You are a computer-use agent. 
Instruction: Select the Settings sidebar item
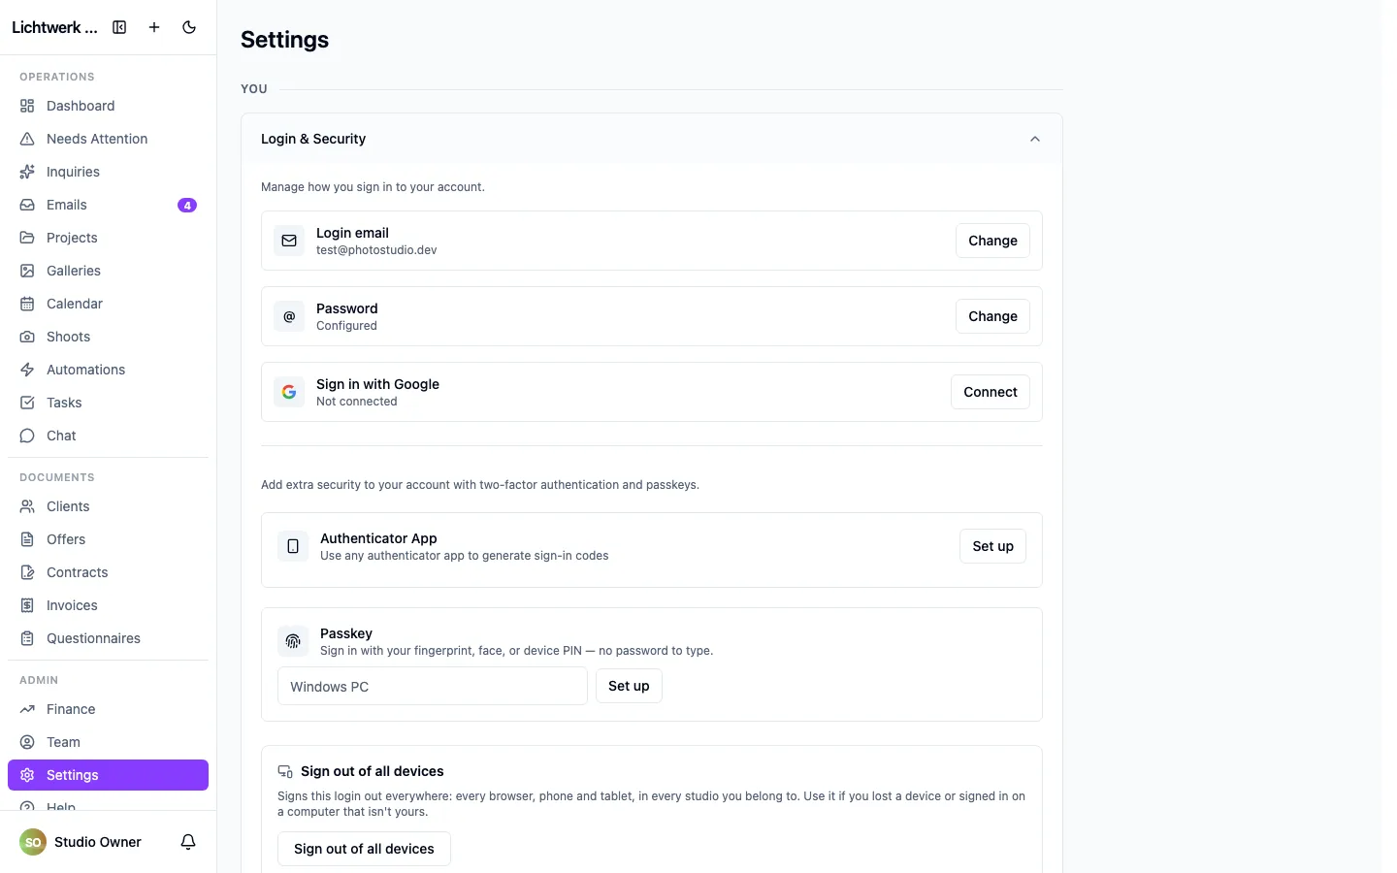click(x=108, y=775)
